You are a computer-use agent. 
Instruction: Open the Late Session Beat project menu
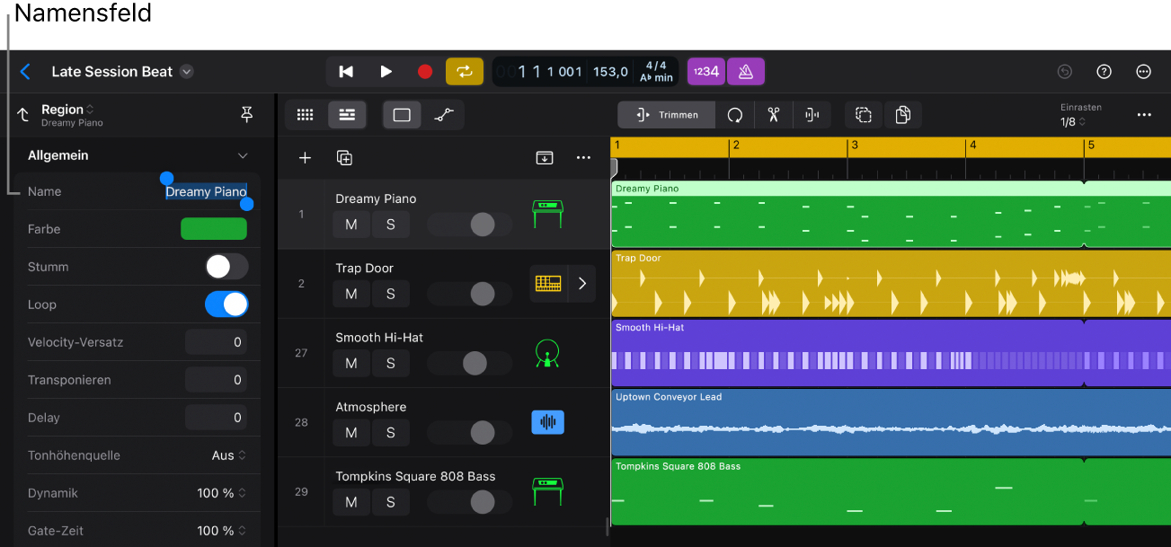coord(187,72)
